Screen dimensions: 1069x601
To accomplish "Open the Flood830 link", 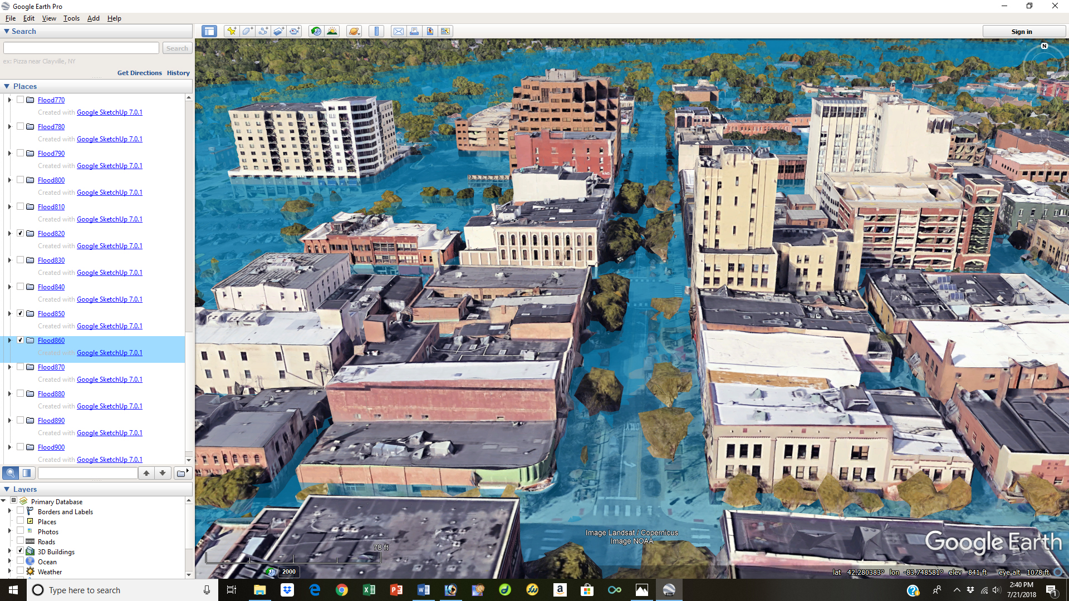I will [51, 260].
